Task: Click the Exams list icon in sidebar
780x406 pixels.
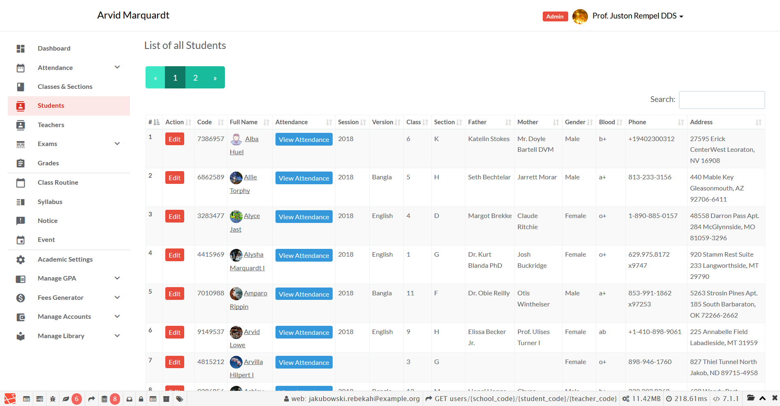Action: (x=21, y=144)
